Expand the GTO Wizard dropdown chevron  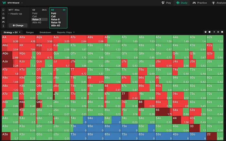[22, 3]
